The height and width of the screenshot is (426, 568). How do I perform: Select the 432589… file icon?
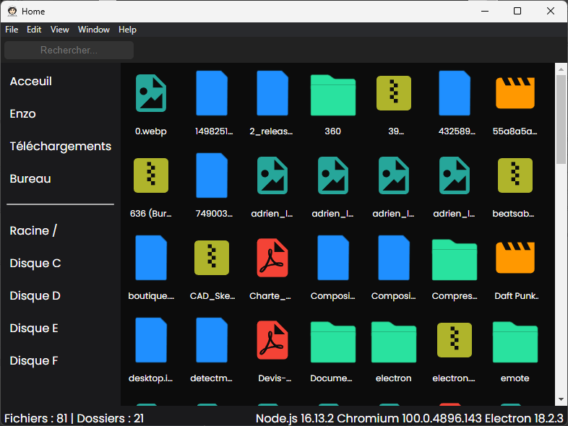(455, 93)
